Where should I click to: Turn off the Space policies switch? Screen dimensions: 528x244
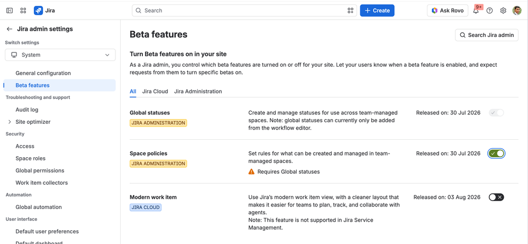496,153
